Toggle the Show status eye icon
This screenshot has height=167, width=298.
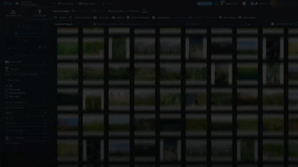(240, 17)
